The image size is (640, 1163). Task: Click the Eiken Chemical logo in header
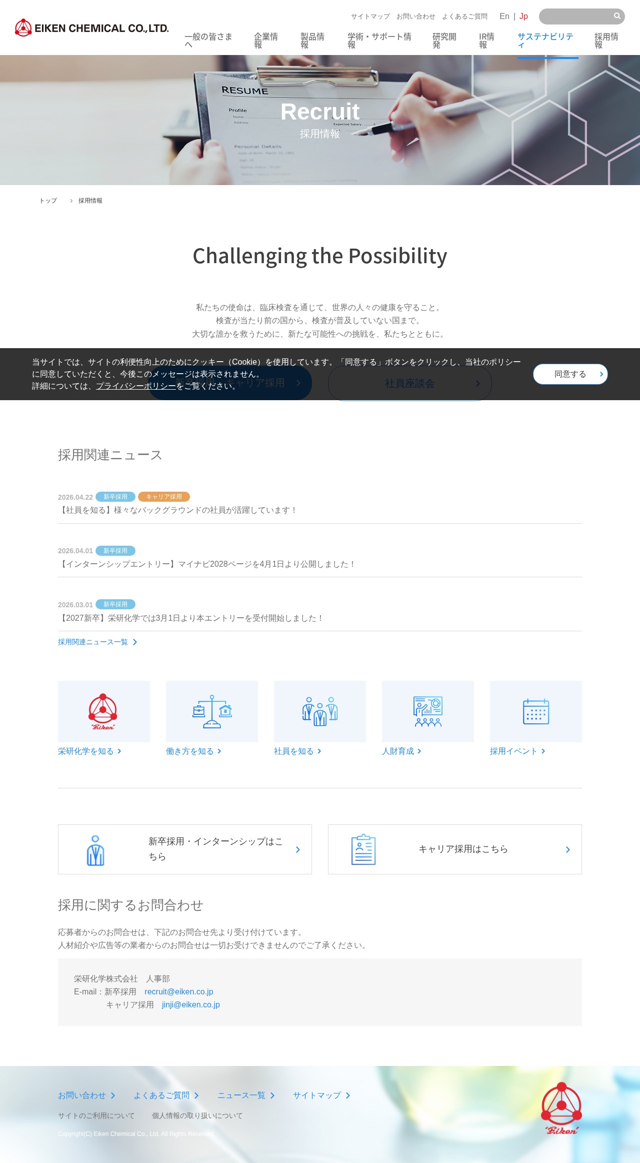point(91,28)
